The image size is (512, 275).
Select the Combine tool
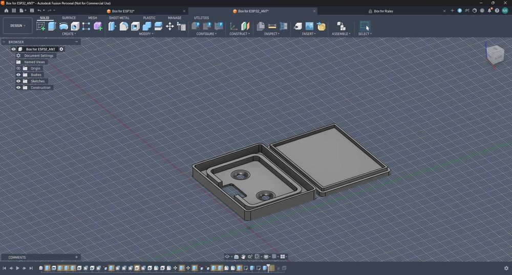(146, 27)
